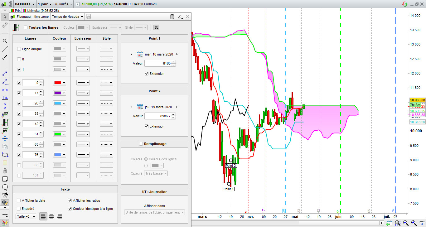Viewport: 426px width, 227px height.
Task: Open the Opacité Très basse dropdown
Action: (156, 173)
